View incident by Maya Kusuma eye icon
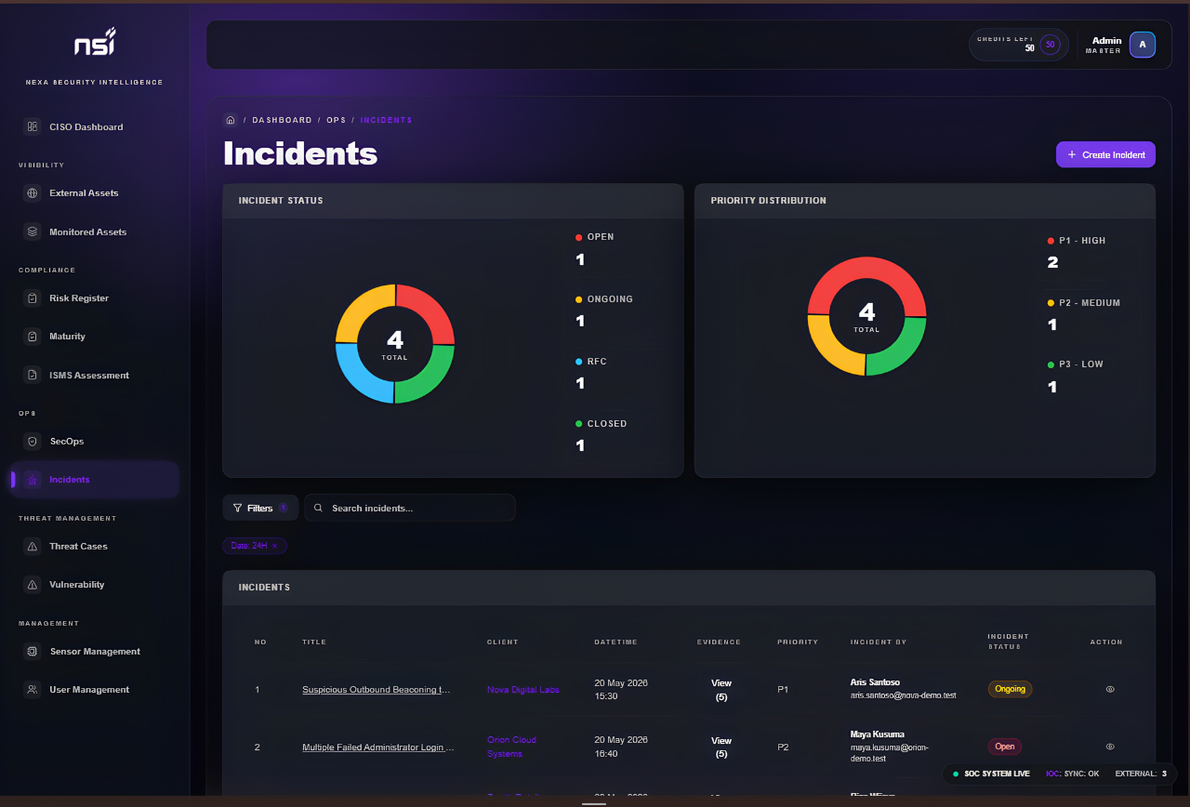1190x807 pixels. 1110,747
